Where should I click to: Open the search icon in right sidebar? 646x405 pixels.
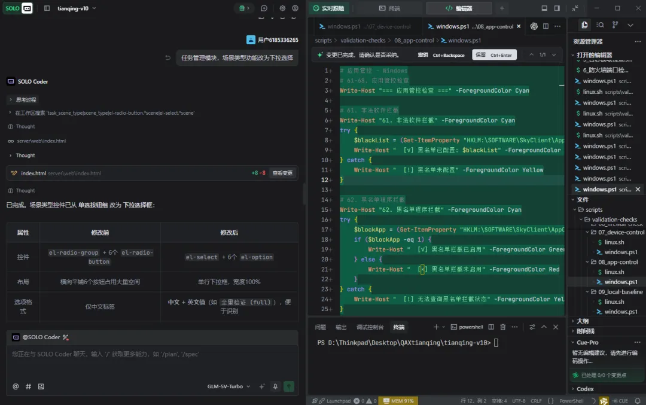tap(601, 25)
